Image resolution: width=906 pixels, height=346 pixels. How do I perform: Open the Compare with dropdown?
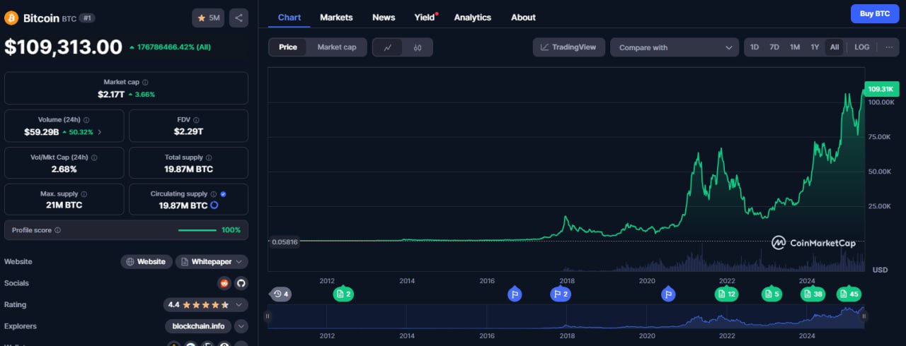pyautogui.click(x=675, y=47)
